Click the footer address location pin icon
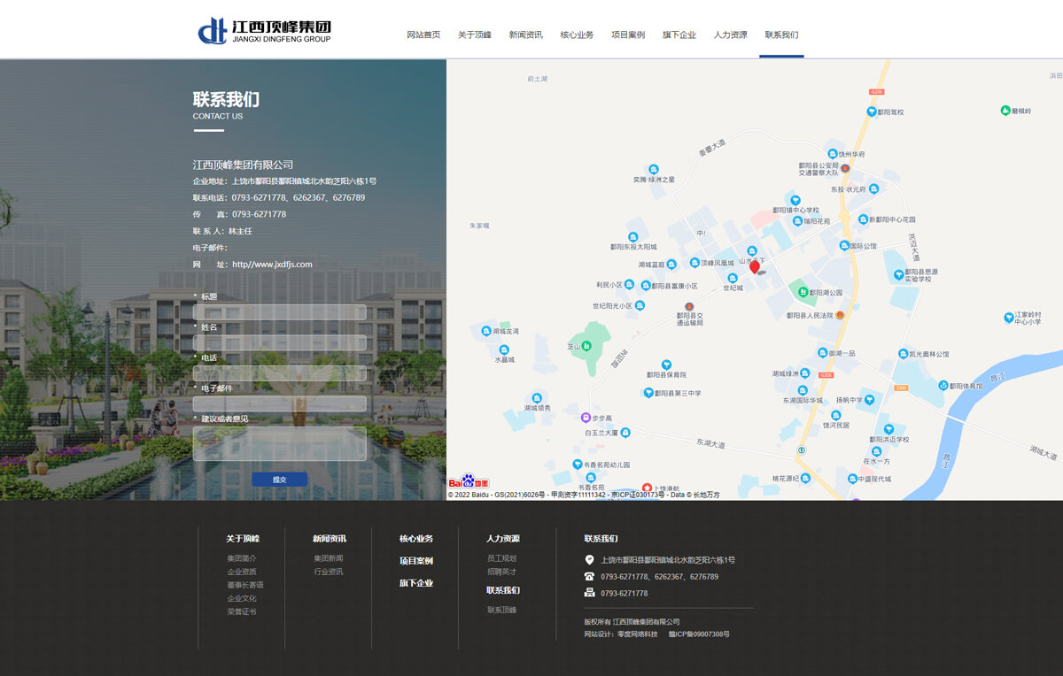Screen dimensions: 1063x676 [590, 560]
